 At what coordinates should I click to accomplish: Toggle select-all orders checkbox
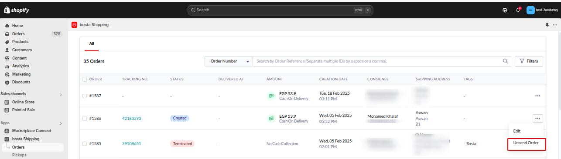click(85, 79)
